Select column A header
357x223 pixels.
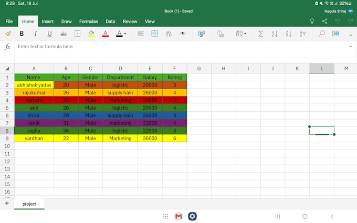(34, 69)
